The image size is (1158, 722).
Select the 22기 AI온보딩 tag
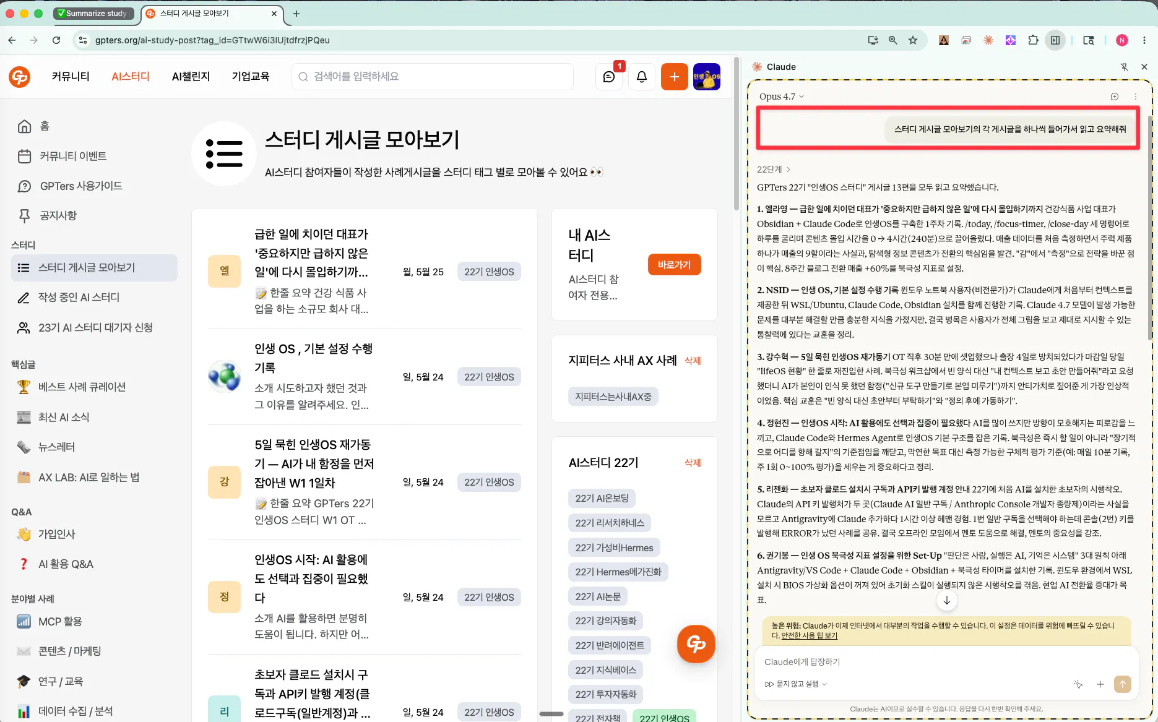pyautogui.click(x=602, y=498)
